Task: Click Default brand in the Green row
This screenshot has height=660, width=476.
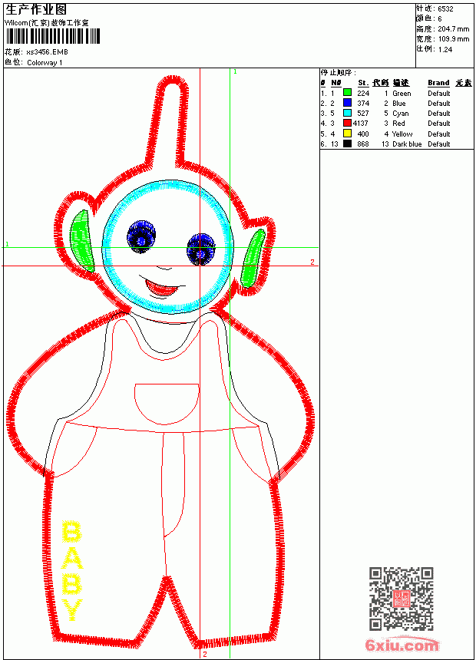Action: 439,94
